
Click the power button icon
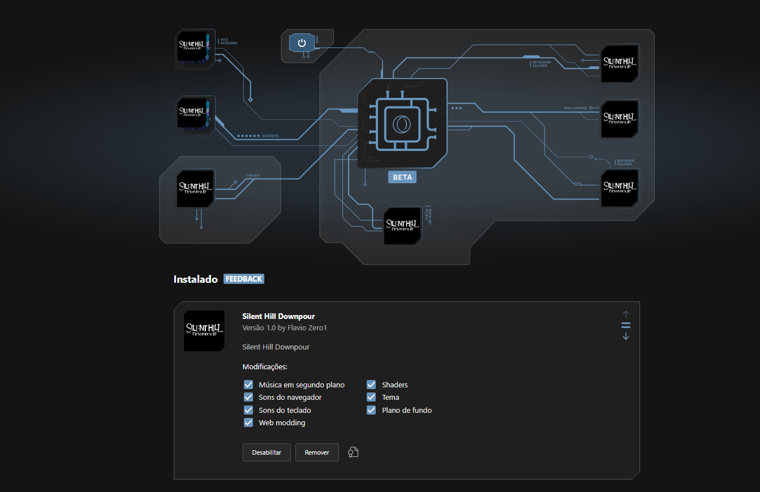point(302,43)
